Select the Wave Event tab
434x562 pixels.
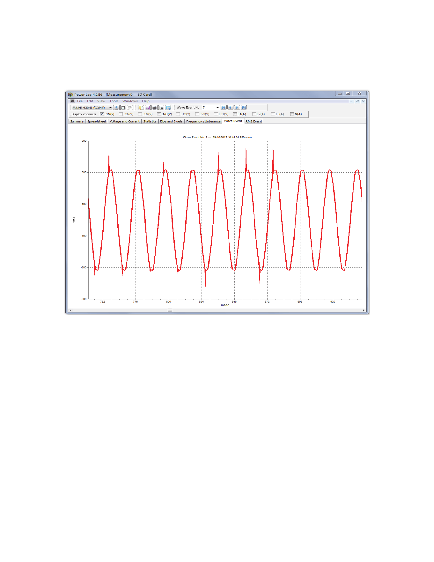coord(233,121)
